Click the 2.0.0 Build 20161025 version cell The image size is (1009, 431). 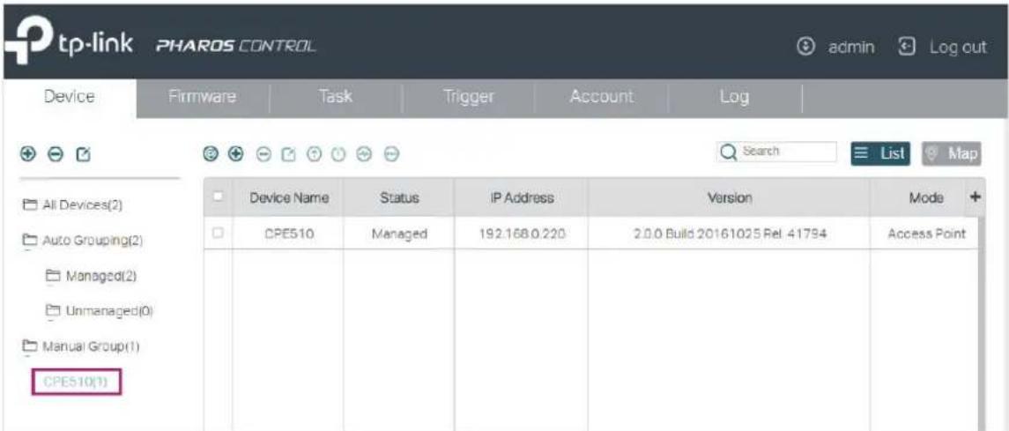tap(729, 234)
